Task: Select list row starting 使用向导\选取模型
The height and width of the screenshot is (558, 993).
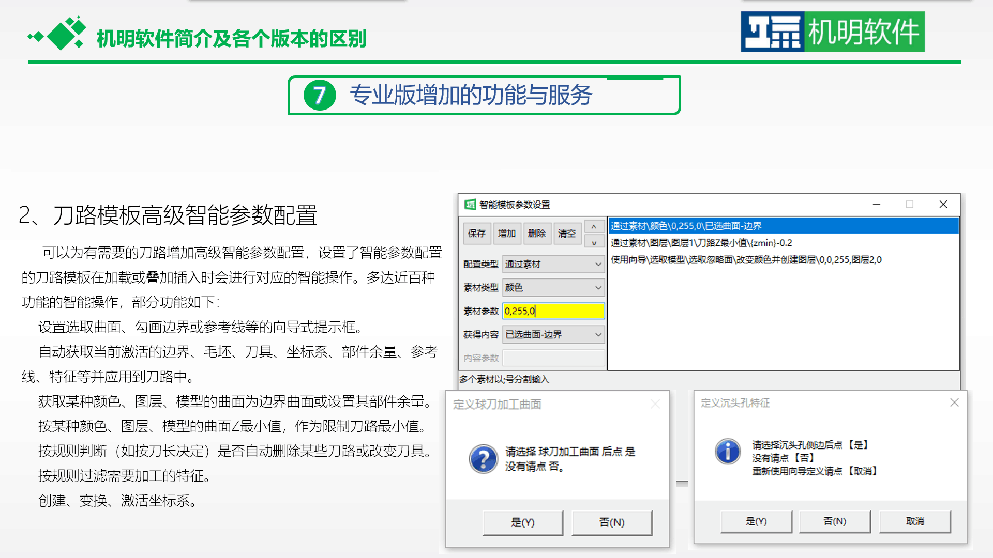Action: tap(783, 260)
